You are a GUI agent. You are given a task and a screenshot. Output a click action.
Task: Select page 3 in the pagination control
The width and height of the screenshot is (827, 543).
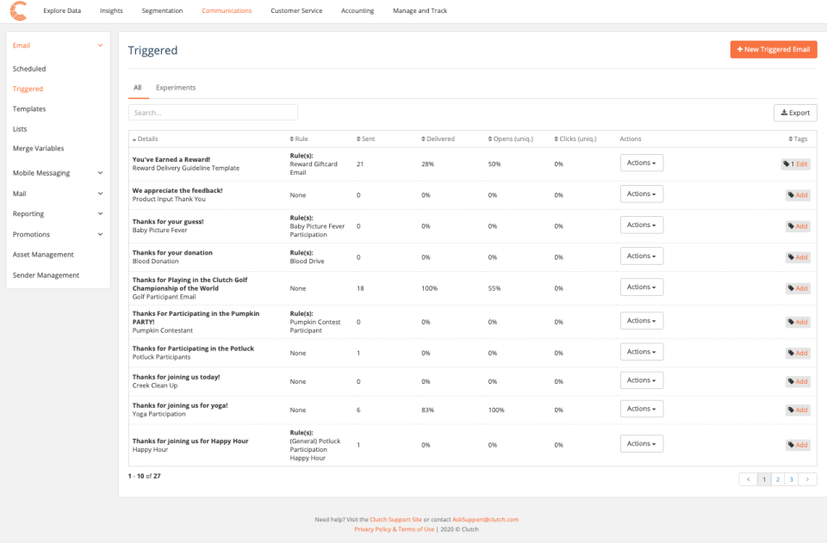pos(791,478)
